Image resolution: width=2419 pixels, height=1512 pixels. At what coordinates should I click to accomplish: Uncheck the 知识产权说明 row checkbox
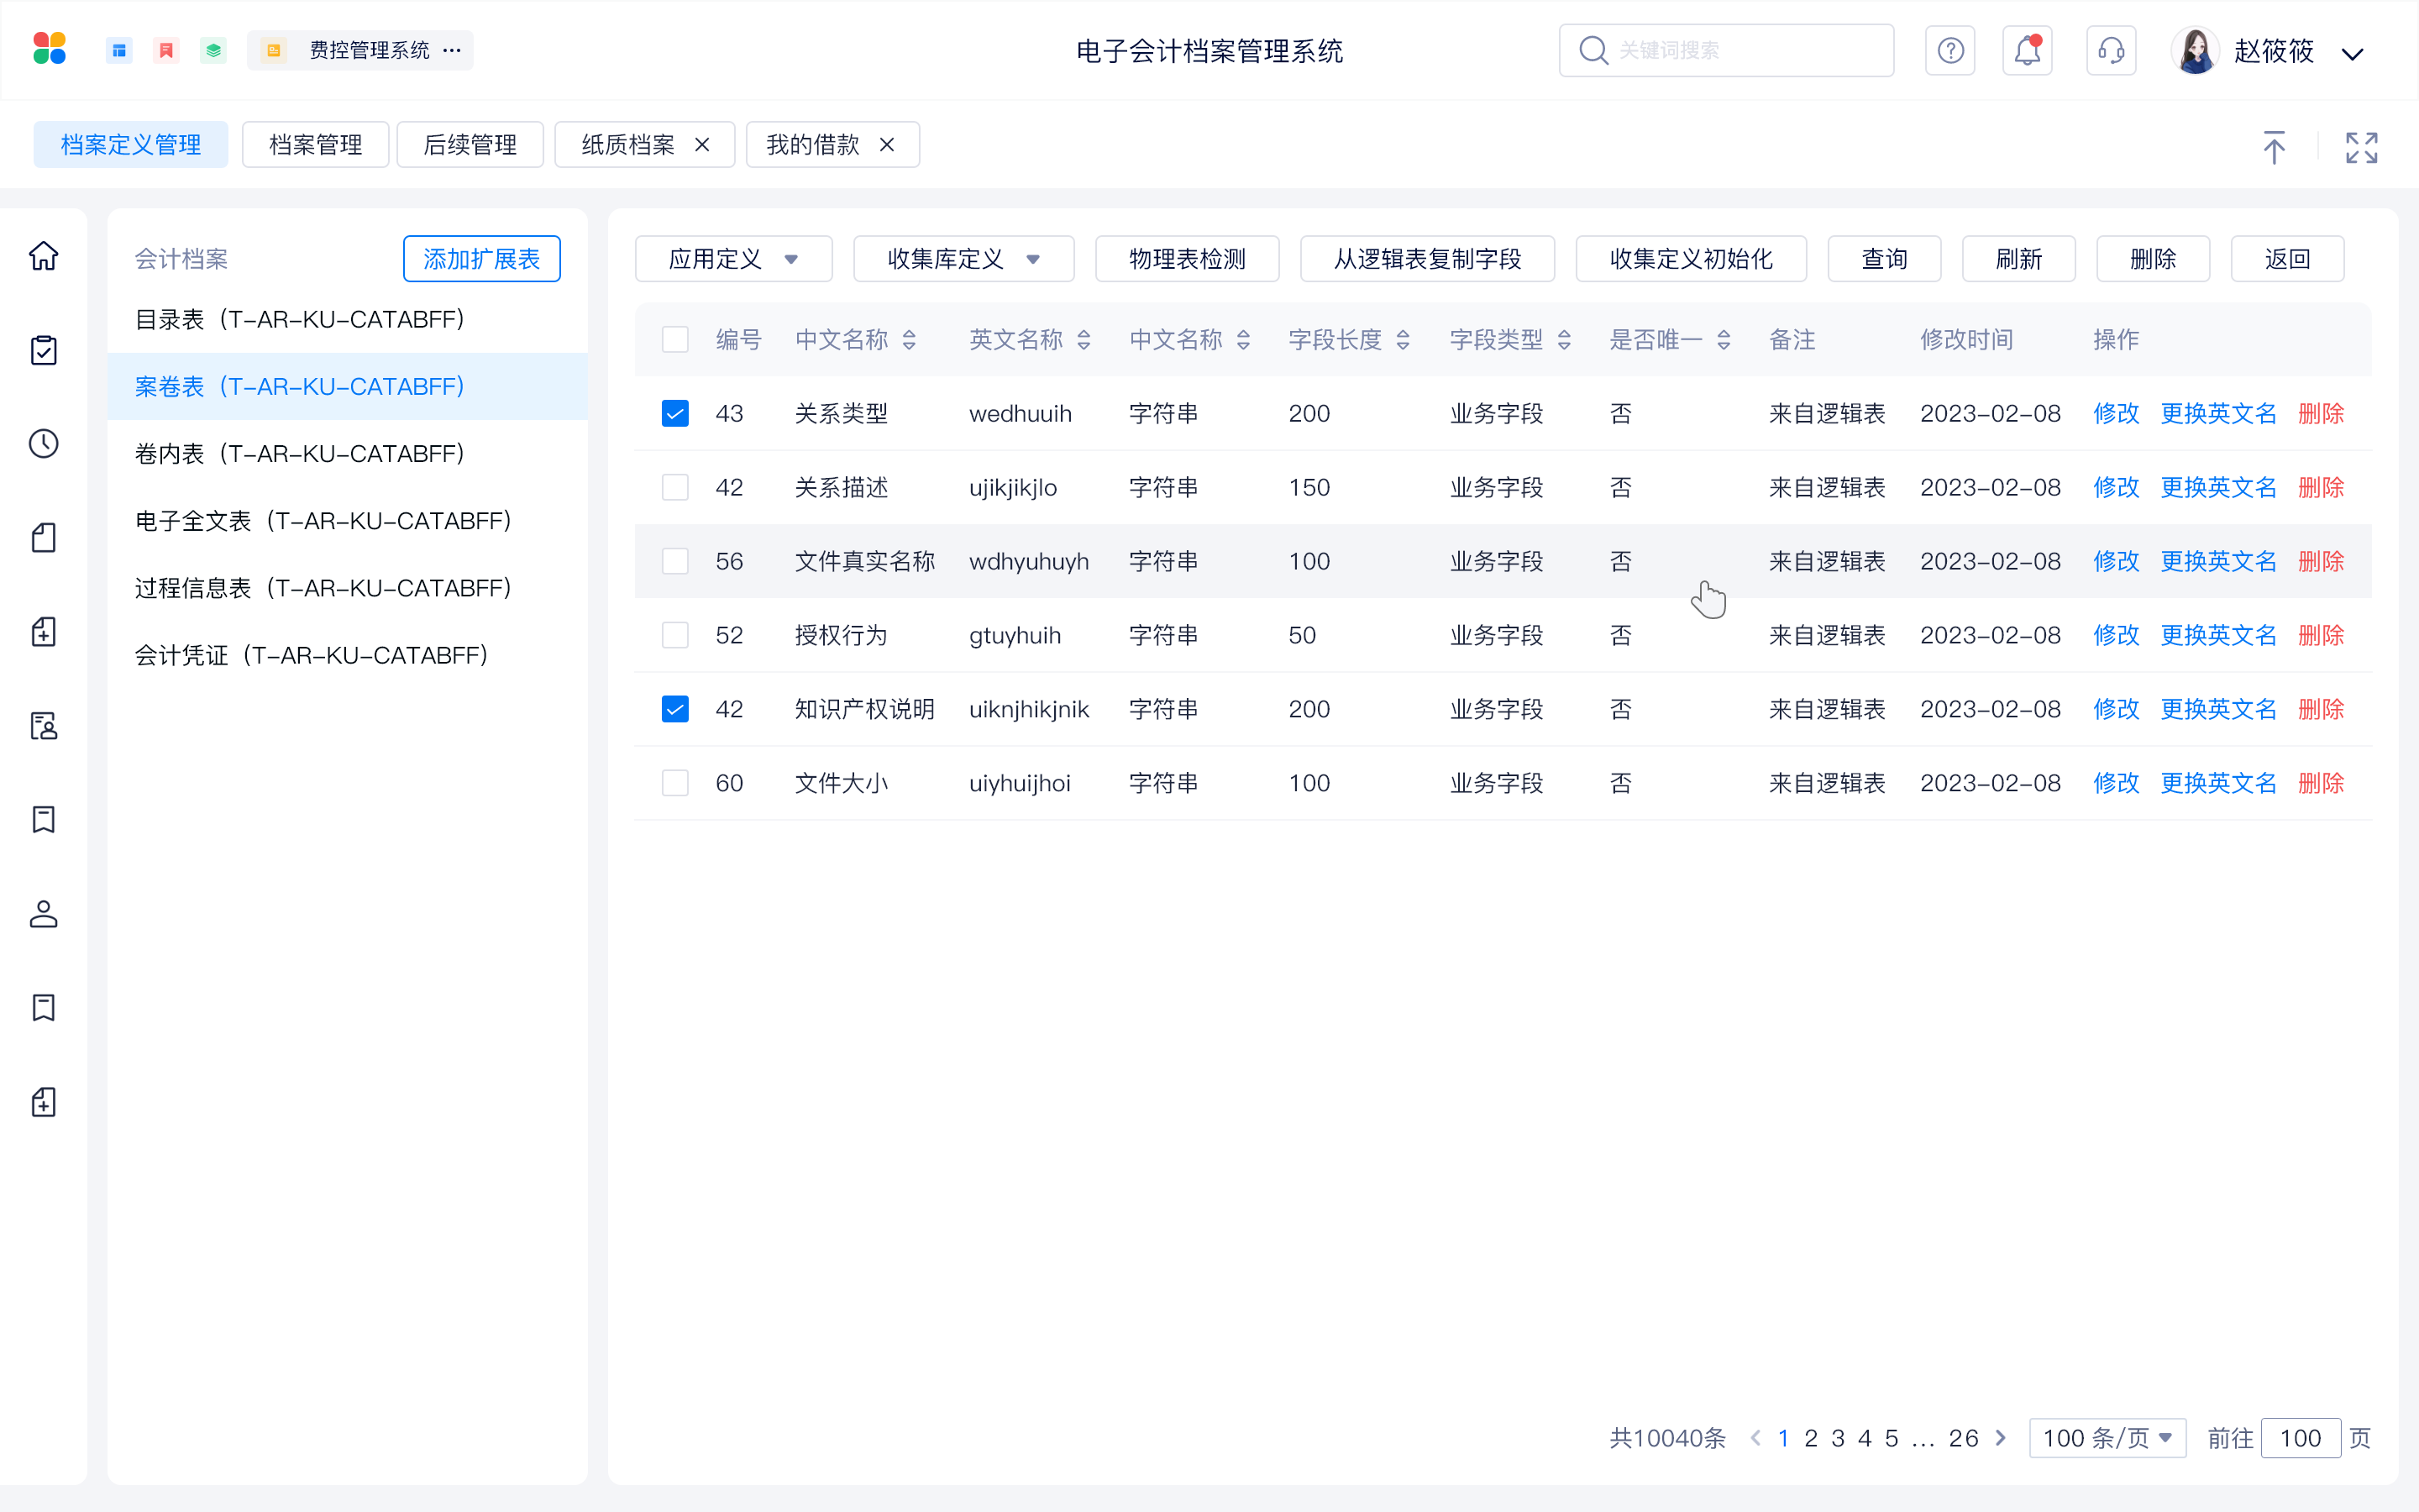[x=675, y=710]
